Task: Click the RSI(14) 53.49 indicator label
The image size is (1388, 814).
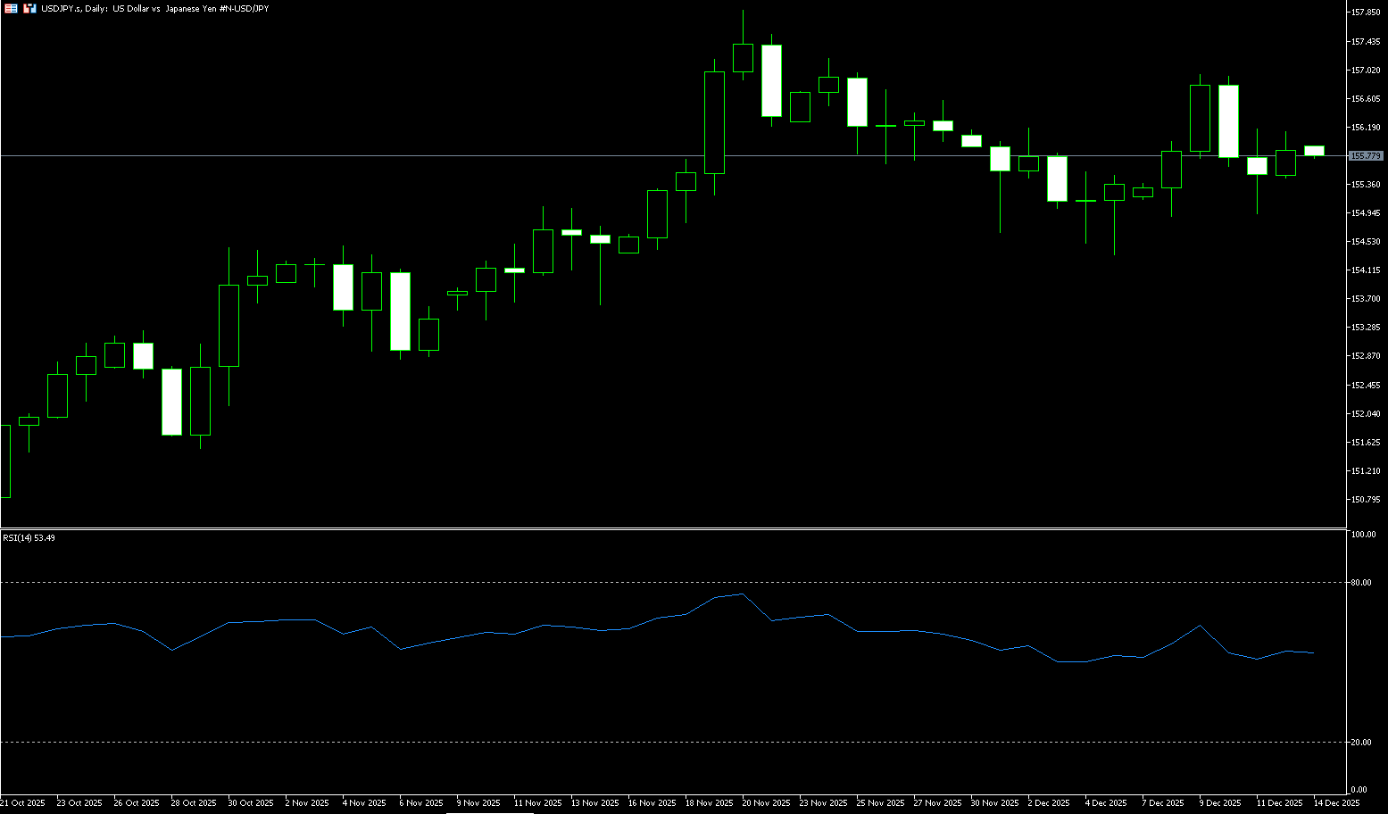Action: (29, 538)
